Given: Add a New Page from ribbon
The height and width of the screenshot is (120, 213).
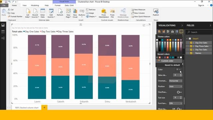Looking at the screenshot, I should (69, 13).
